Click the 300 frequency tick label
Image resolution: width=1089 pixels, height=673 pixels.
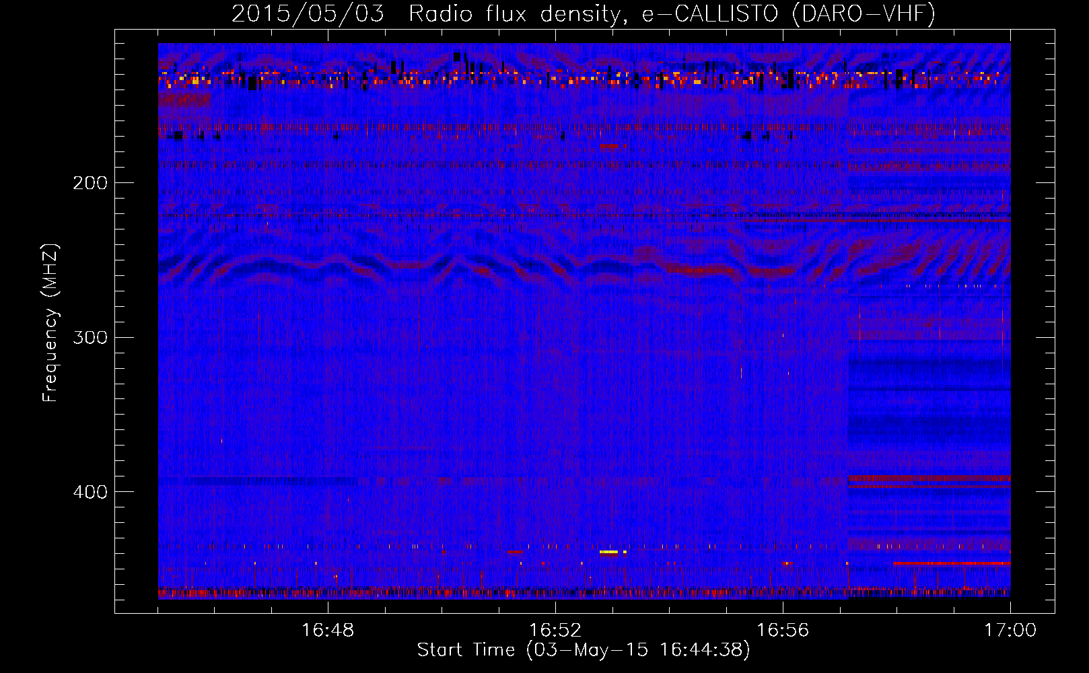90,337
